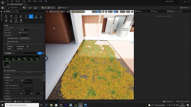Toggle the Foliage filter checkbox
The image size is (191, 107).
6,49
